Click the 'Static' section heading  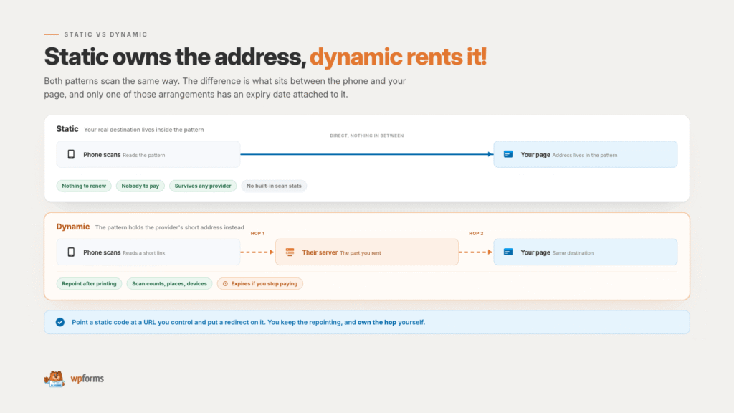tap(67, 129)
